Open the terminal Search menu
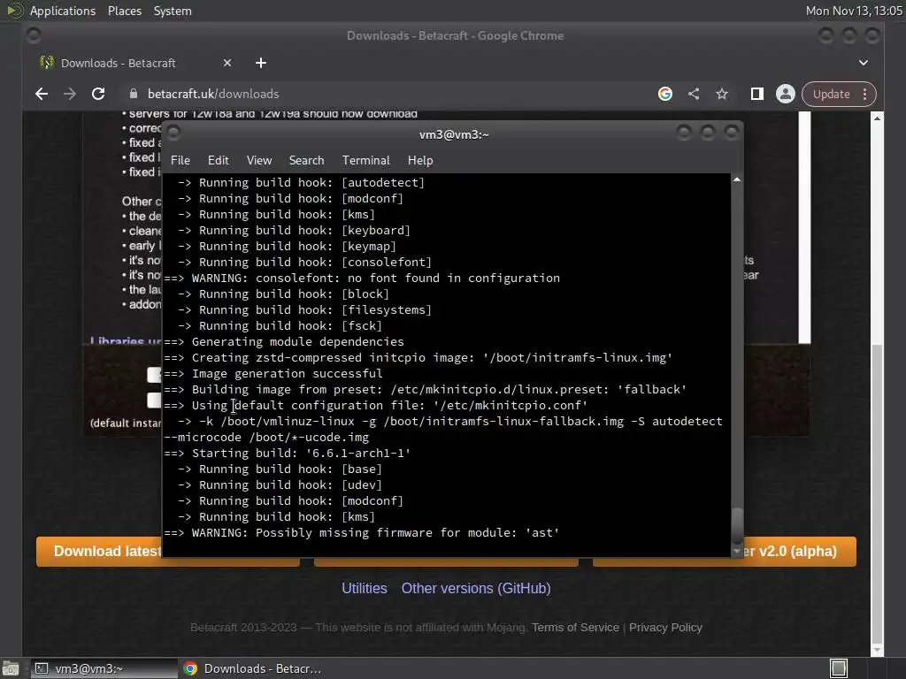This screenshot has height=679, width=906. point(306,161)
